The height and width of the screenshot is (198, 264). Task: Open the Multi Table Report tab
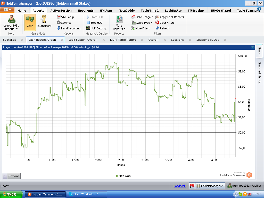coord(123,40)
